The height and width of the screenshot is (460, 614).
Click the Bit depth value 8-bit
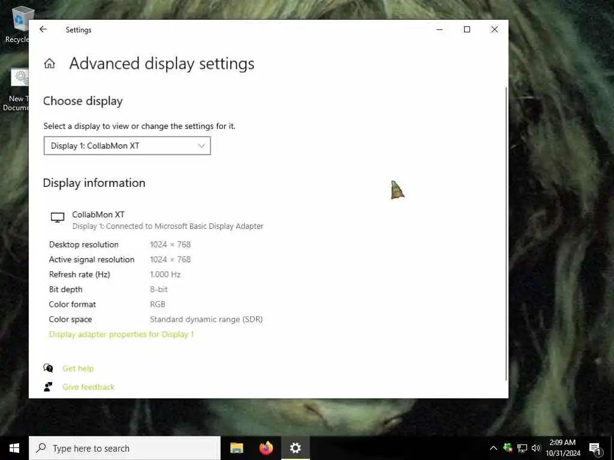pyautogui.click(x=158, y=289)
